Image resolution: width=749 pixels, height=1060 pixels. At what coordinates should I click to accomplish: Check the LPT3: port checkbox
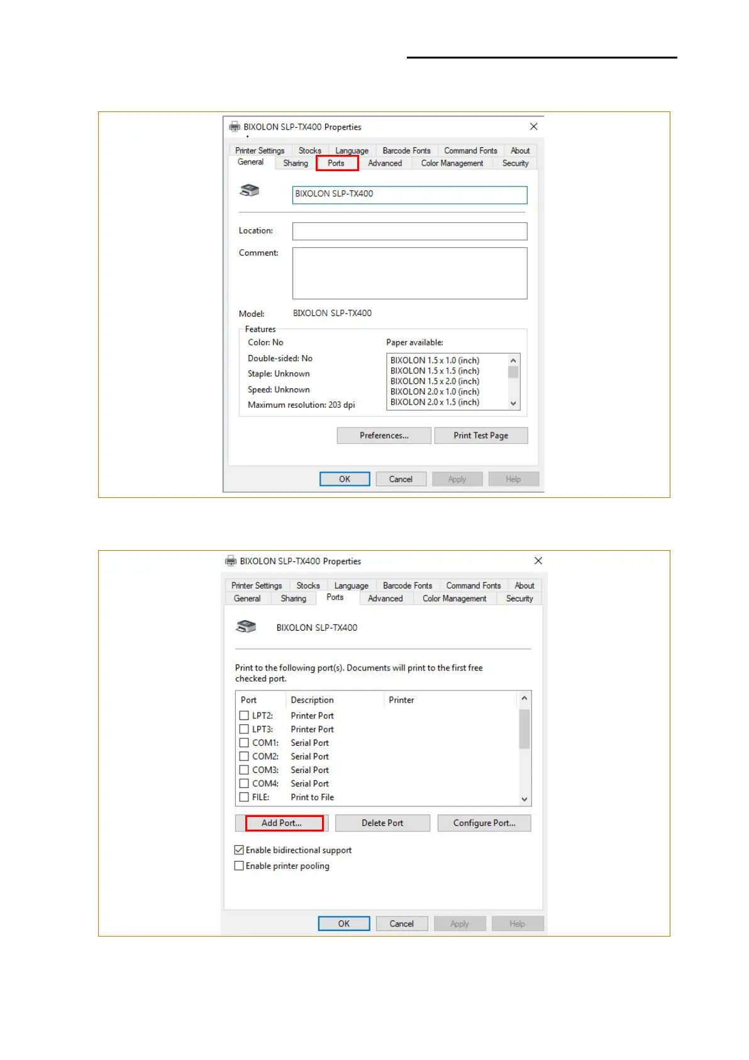(x=244, y=729)
